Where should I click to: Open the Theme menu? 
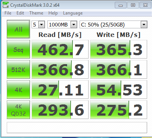36,13
